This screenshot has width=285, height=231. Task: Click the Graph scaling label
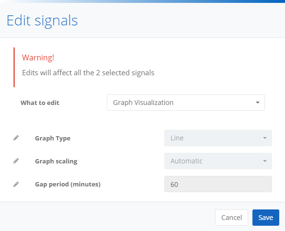pos(56,162)
